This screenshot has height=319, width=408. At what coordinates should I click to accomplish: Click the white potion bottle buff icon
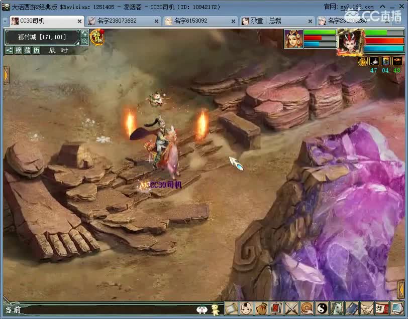[374, 61]
